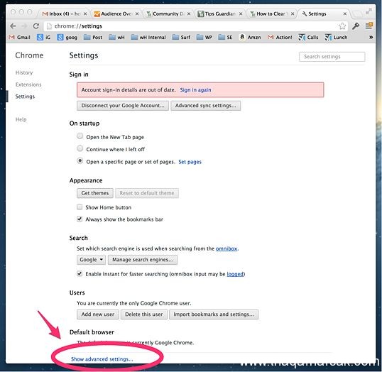Close the Settings tab
Screen dimensions: 382x372
(x=345, y=14)
